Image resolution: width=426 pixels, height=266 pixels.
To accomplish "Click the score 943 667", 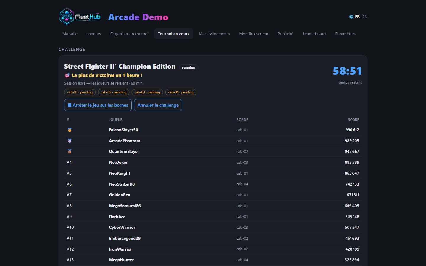I will [352, 151].
